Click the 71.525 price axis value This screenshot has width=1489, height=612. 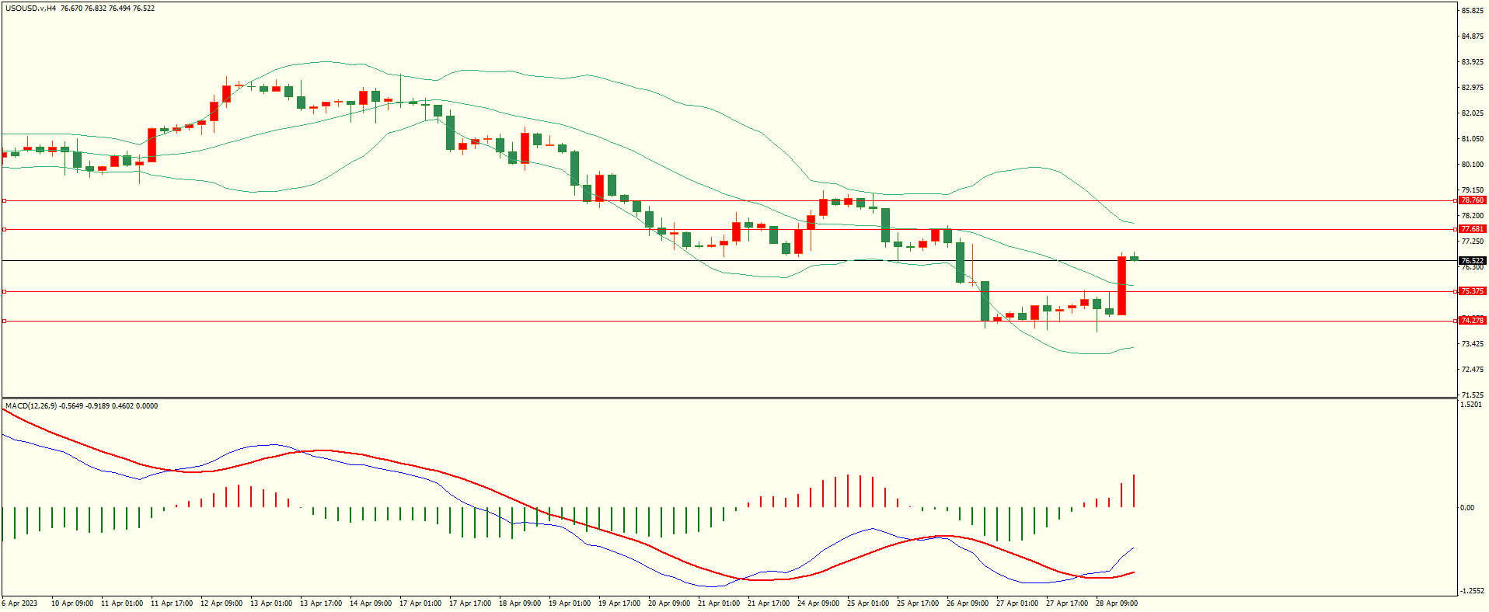pyautogui.click(x=1473, y=395)
